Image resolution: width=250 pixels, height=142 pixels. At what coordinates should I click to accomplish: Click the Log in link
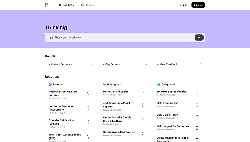tap(183, 5)
